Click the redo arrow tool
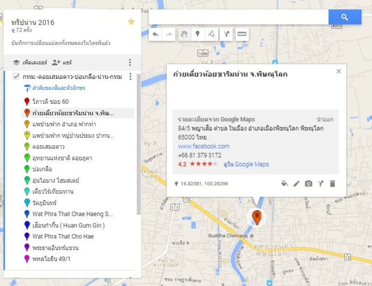This screenshot has width=372, height=286. [x=169, y=34]
